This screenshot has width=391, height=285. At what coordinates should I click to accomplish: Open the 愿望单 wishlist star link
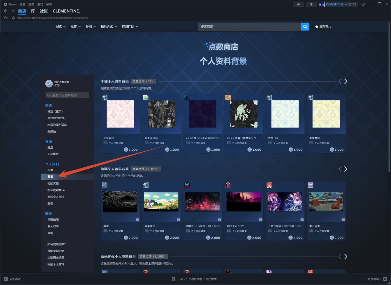[323, 27]
